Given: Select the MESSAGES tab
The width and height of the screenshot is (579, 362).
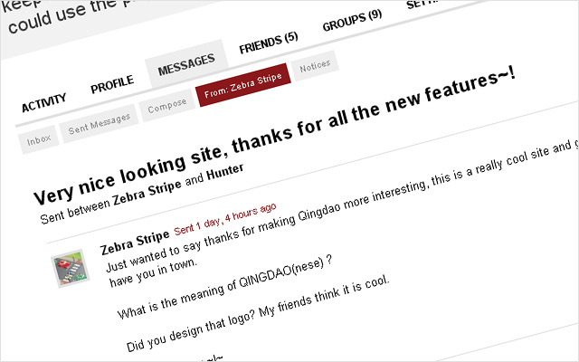Looking at the screenshot, I should click(186, 64).
